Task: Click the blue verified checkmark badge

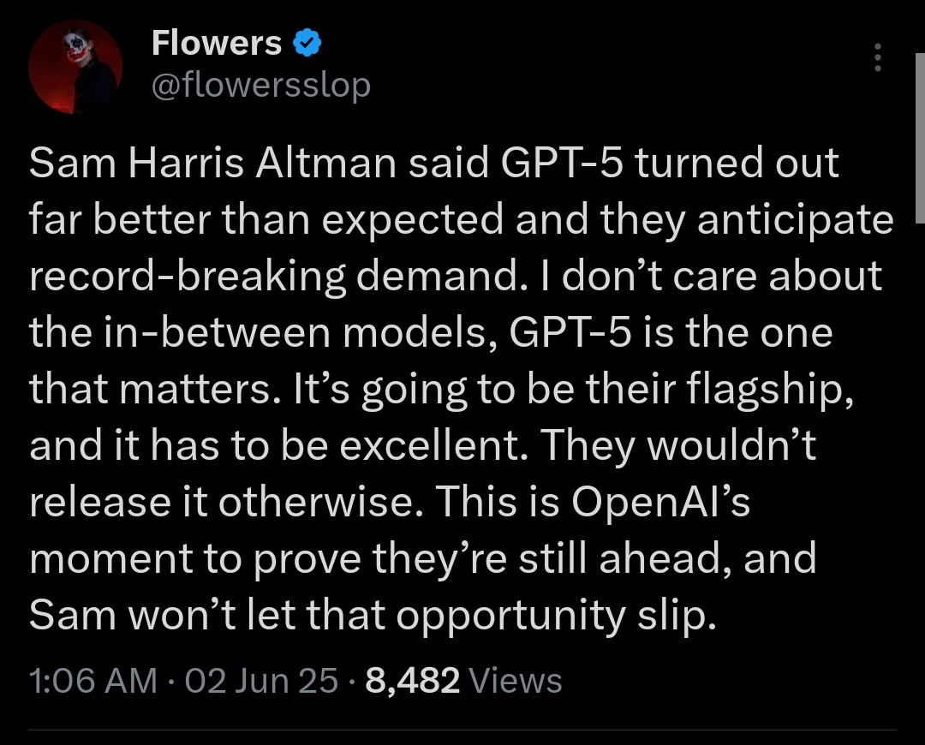Action: click(x=307, y=42)
